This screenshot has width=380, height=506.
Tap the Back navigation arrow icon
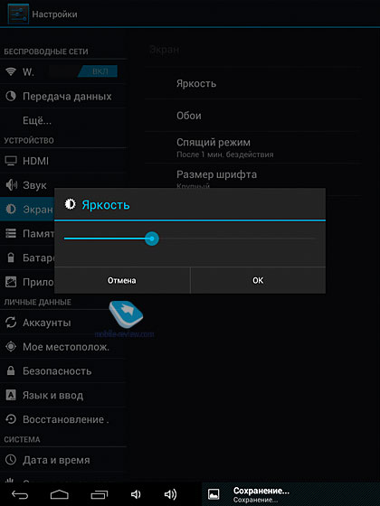tap(20, 494)
